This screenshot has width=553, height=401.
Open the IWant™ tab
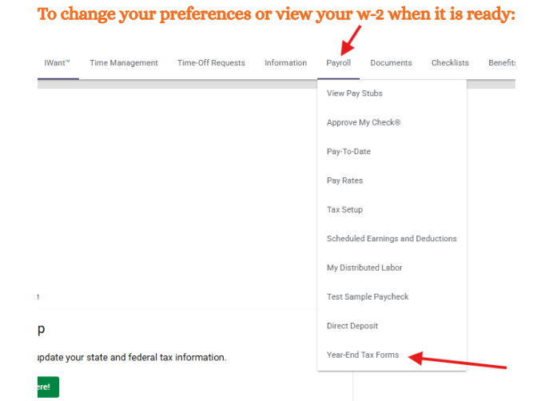[58, 63]
